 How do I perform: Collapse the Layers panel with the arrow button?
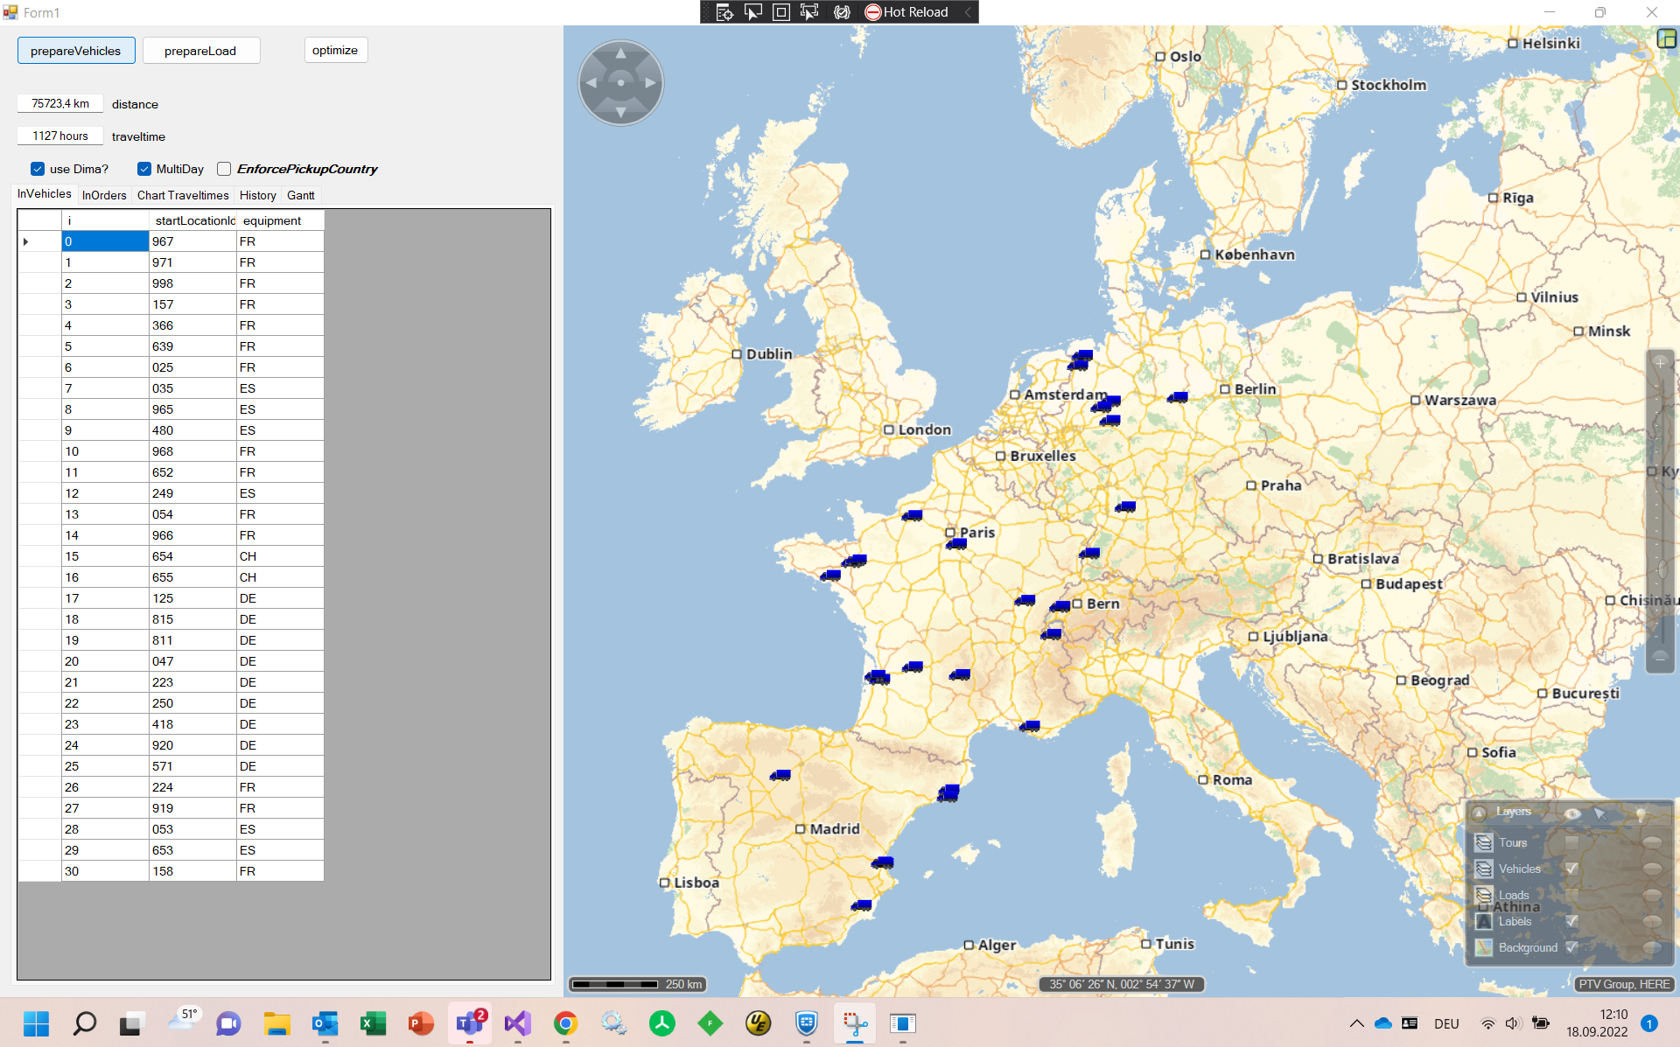[1480, 813]
